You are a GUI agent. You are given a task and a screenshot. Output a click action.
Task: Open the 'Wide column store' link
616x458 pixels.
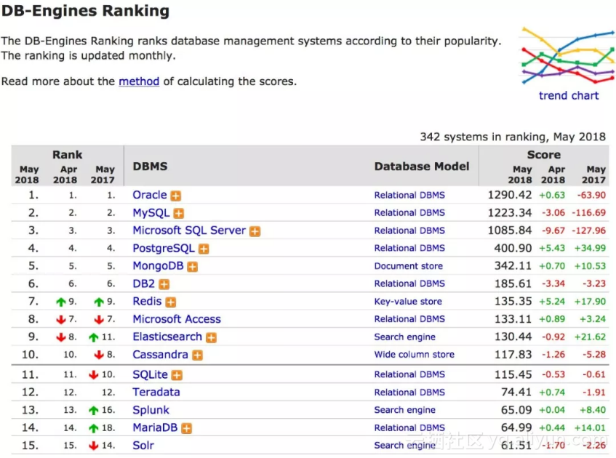(x=414, y=354)
